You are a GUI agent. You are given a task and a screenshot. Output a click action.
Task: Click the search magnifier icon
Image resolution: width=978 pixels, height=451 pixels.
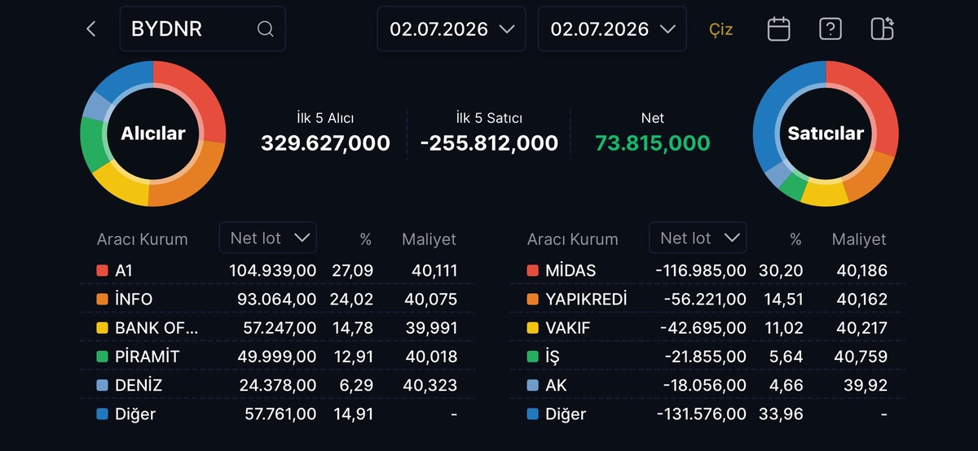point(265,29)
